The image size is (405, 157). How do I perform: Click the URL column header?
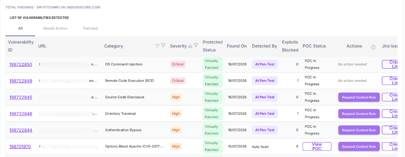click(42, 46)
